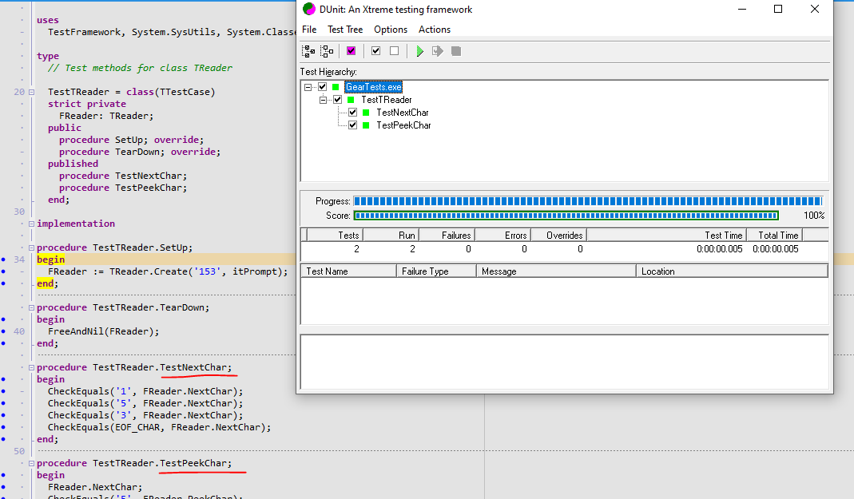
Task: Collapse the TestTReader.TearDown procedure fold
Action: click(32, 307)
